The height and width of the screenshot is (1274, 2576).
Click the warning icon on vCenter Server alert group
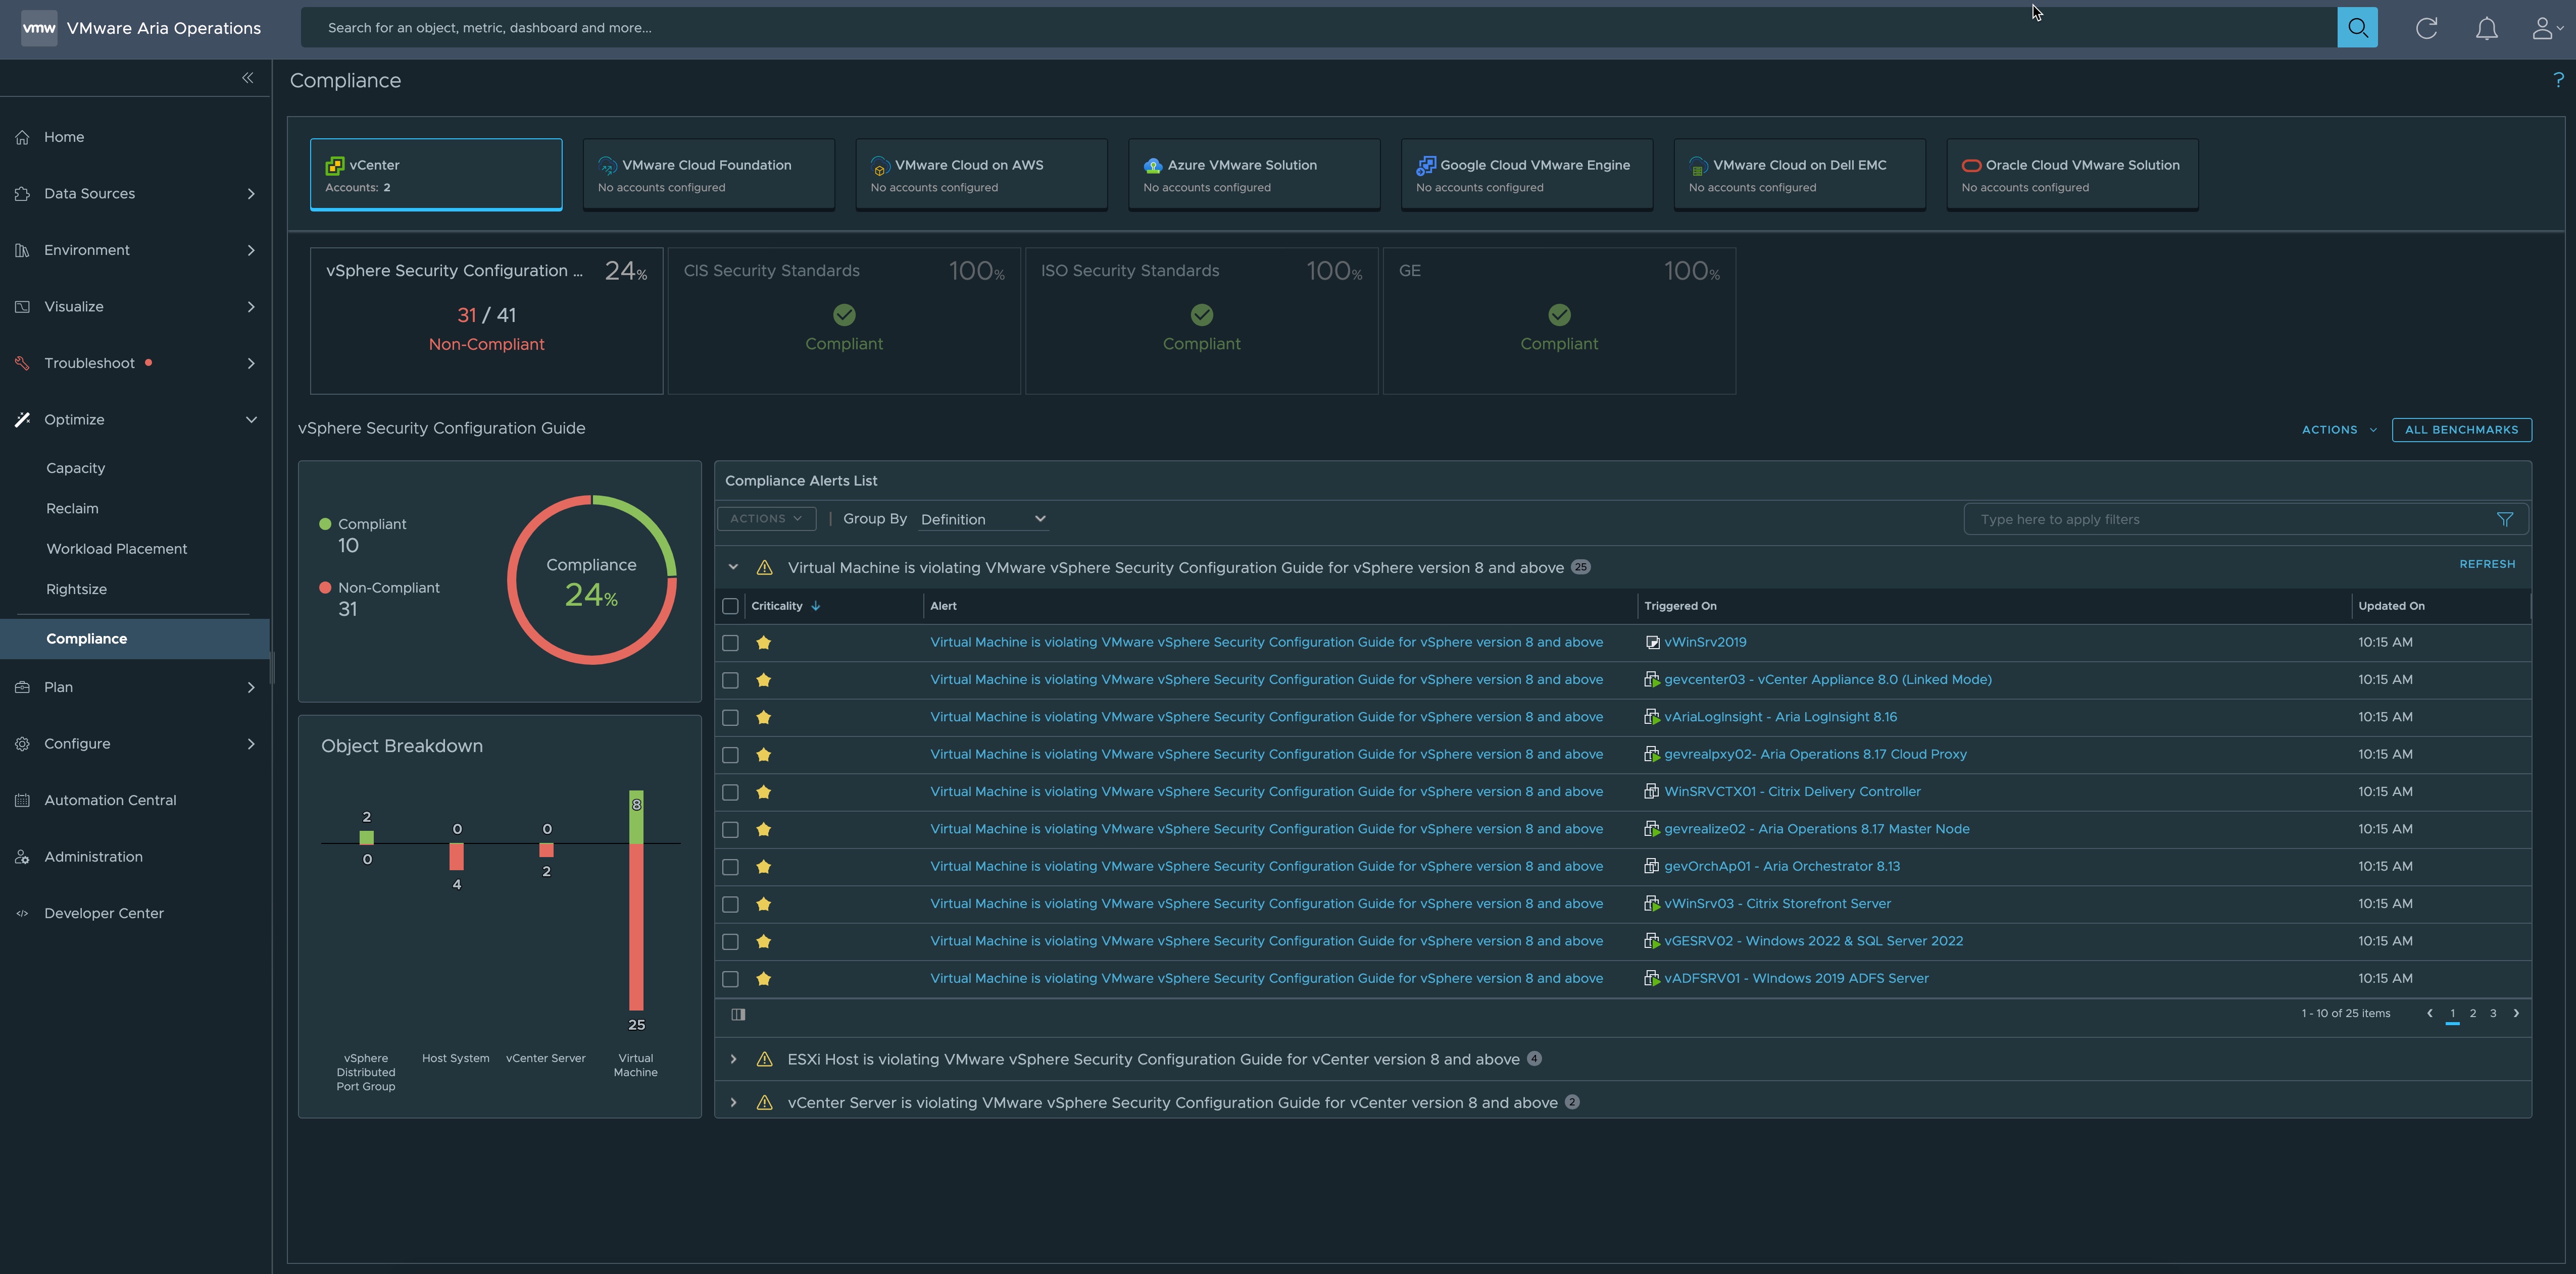[x=765, y=1103]
